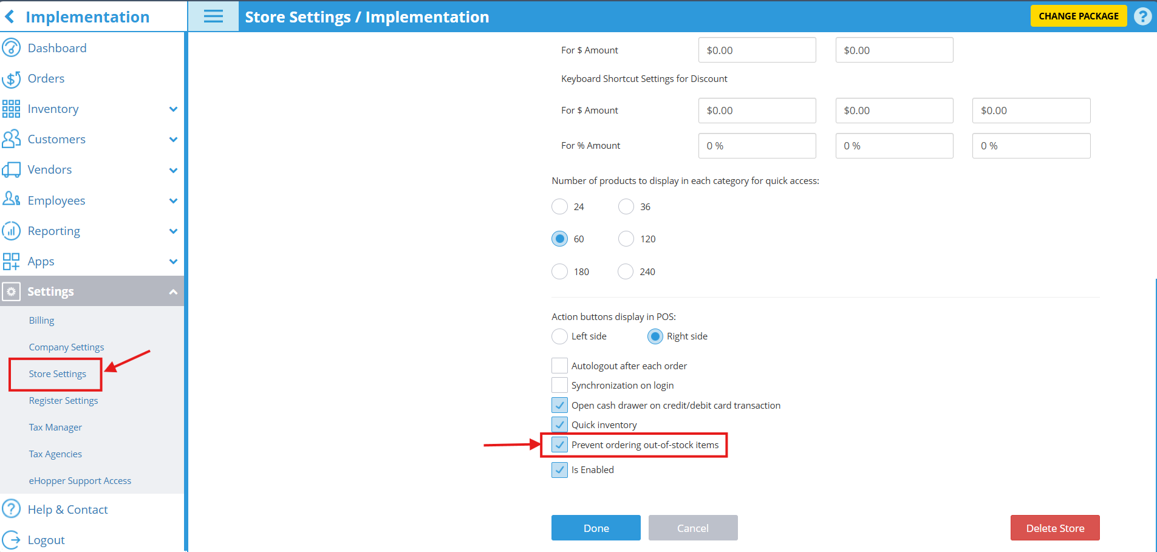Uncheck Prevent ordering out-of-stock items
Viewport: 1157px width, 552px height.
(x=559, y=445)
